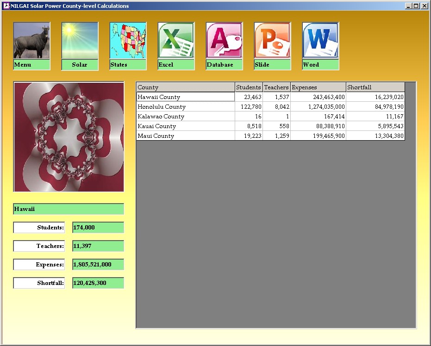Open the Solar sun icon

click(x=80, y=41)
